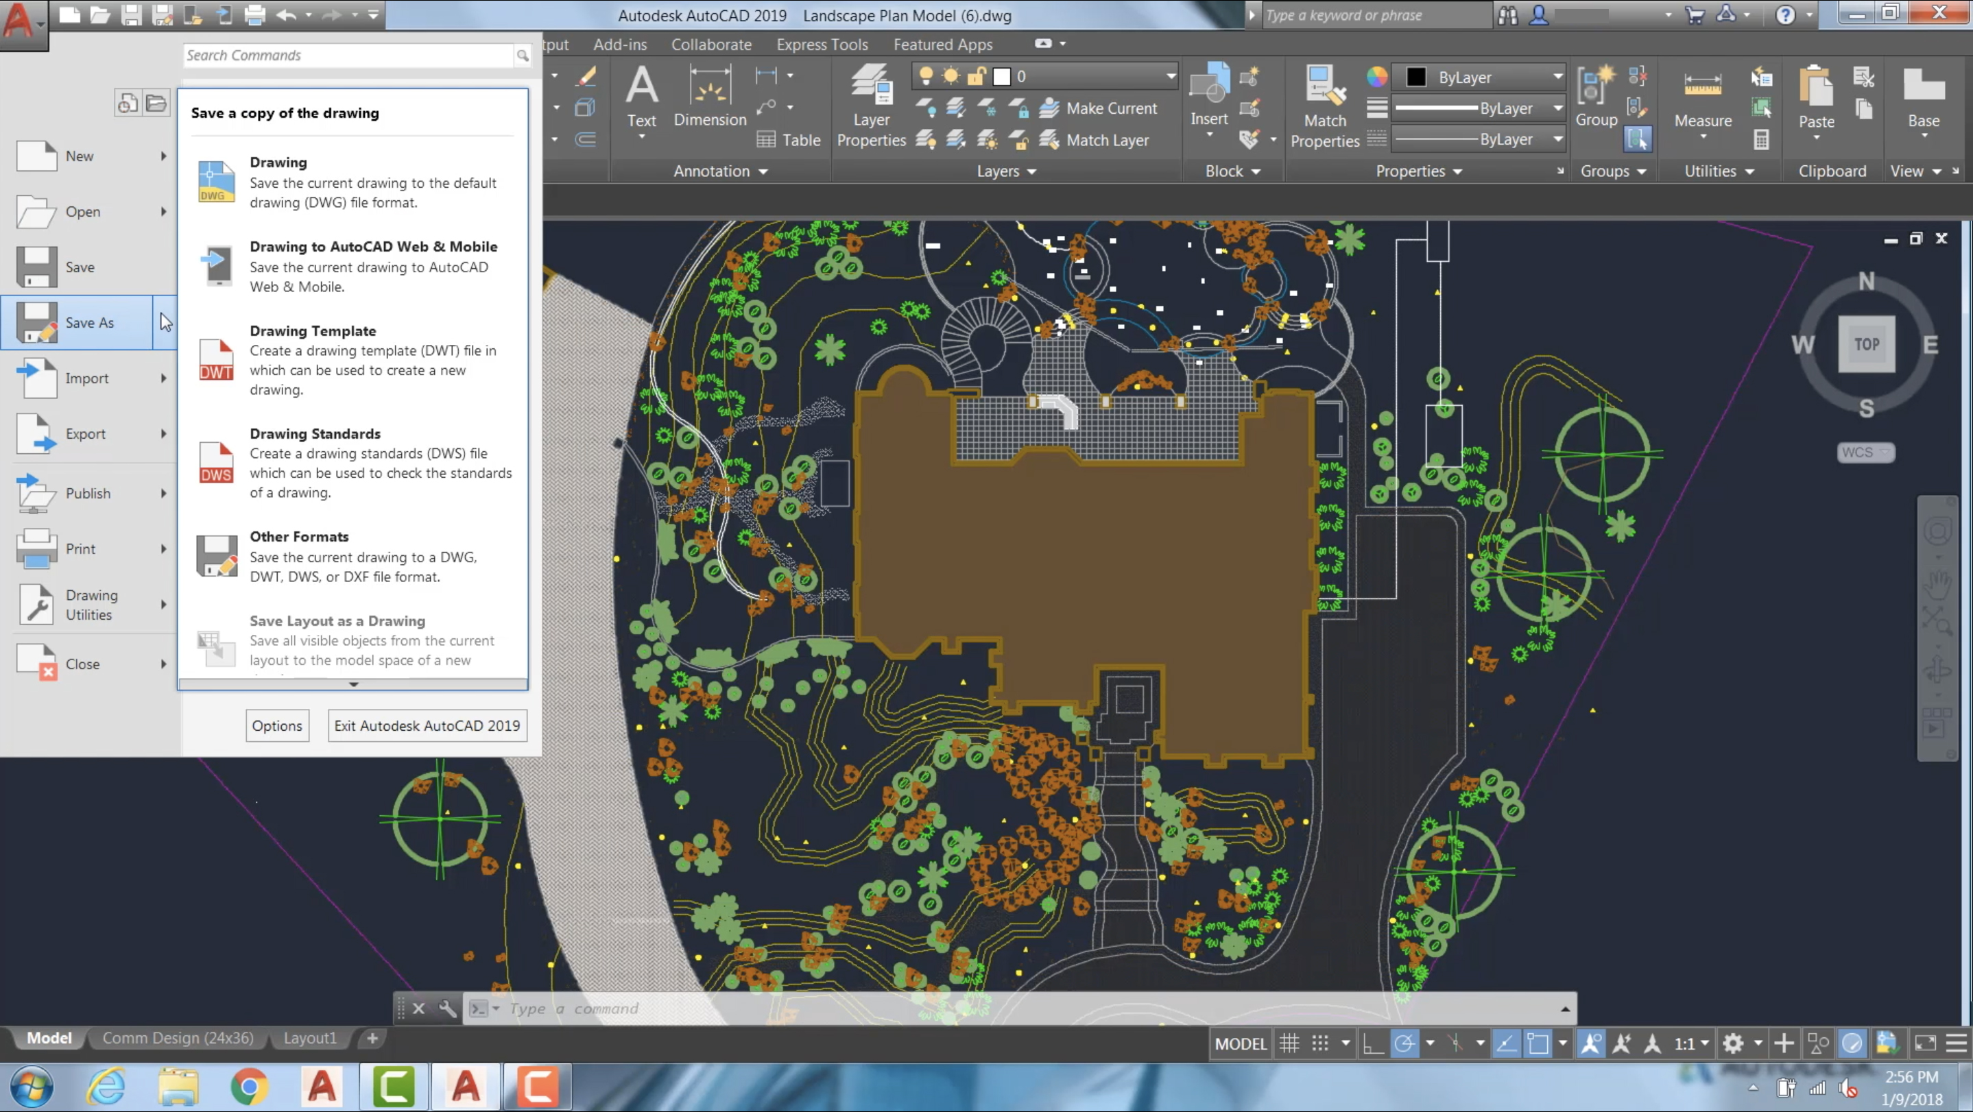Screen dimensions: 1973x1112
Task: Expand the Groups panel dropdown
Action: click(1640, 169)
